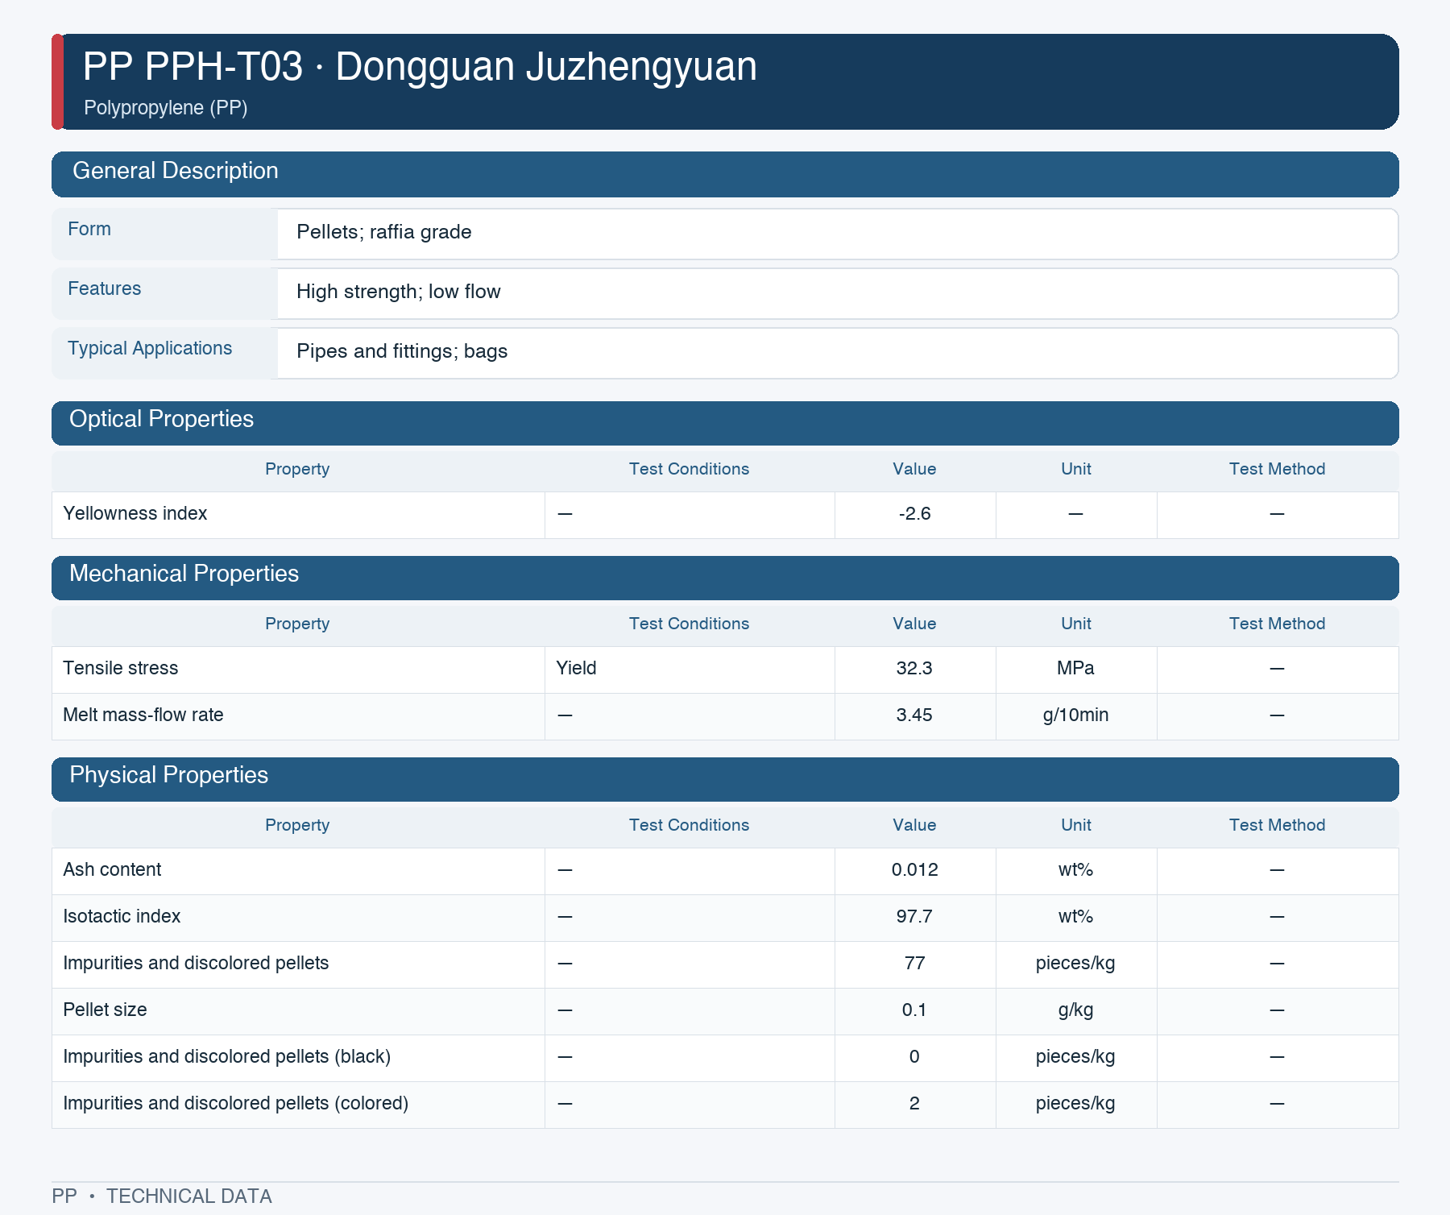Click the isotactic index value 97.7
The width and height of the screenshot is (1450, 1215).
coord(914,917)
